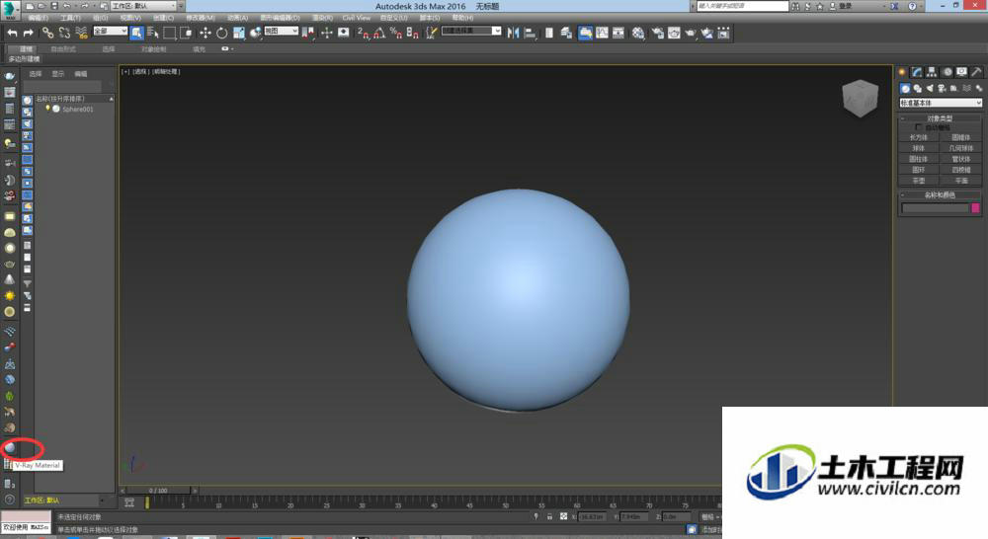
Task: Open the 修改器(M) menu
Action: (x=201, y=18)
